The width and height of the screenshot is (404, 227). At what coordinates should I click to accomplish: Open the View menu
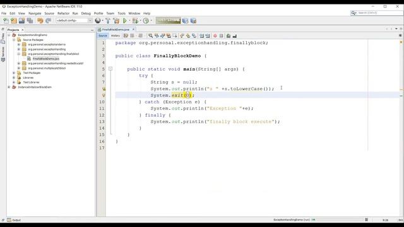21,13
